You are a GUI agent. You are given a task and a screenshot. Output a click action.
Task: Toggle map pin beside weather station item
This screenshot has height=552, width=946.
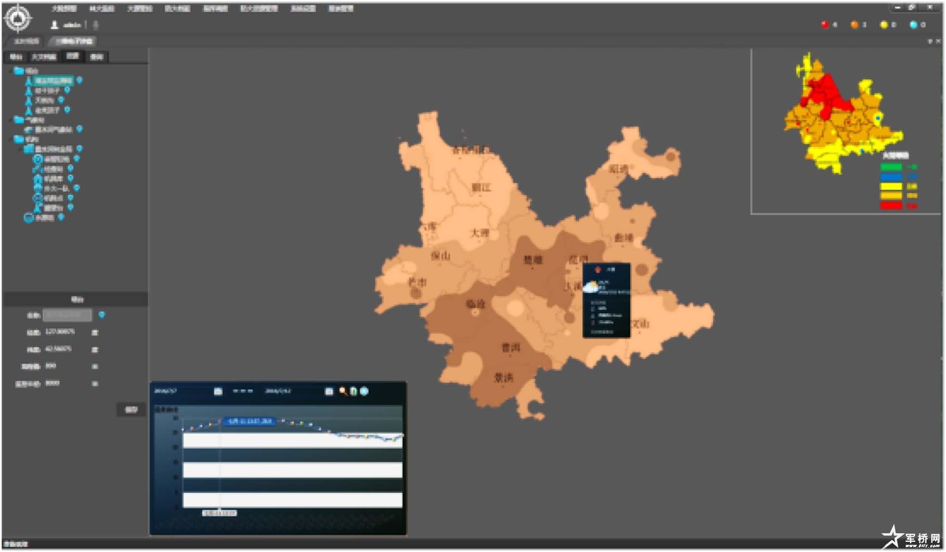pos(79,129)
